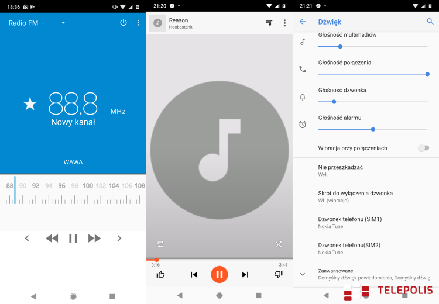Click the alarm volume clock icon
The height and width of the screenshot is (304, 439).
(303, 125)
